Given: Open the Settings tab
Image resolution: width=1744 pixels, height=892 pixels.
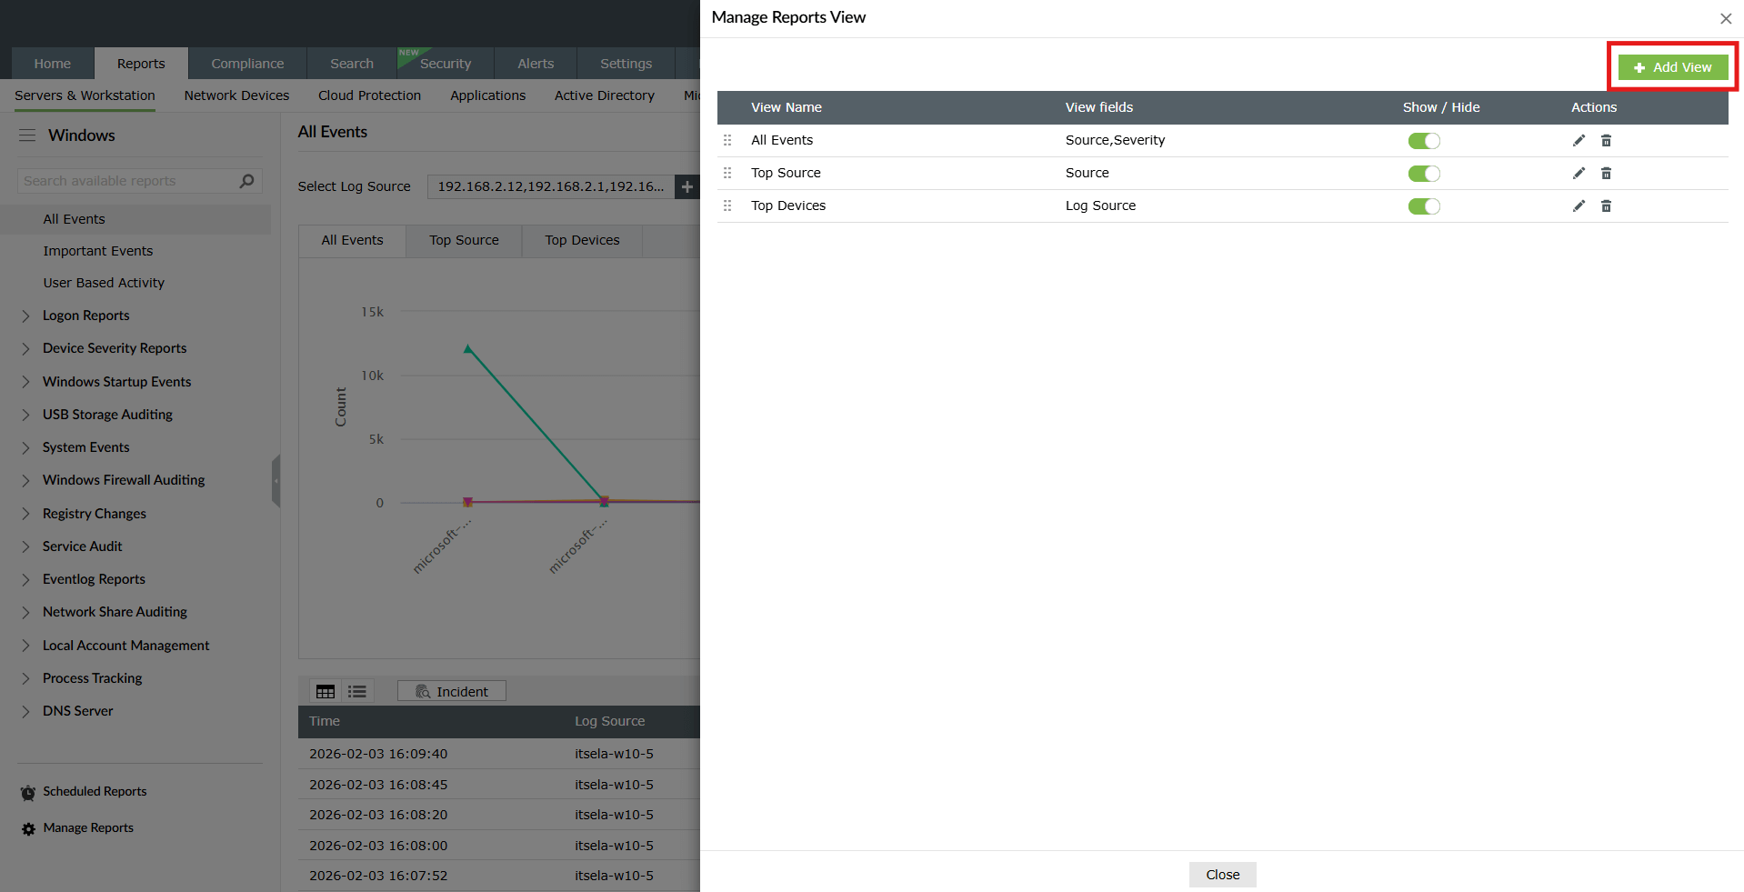Looking at the screenshot, I should click(626, 64).
